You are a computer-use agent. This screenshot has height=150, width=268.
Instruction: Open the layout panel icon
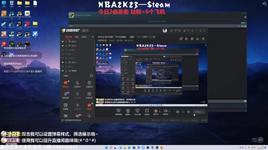tap(192, 39)
